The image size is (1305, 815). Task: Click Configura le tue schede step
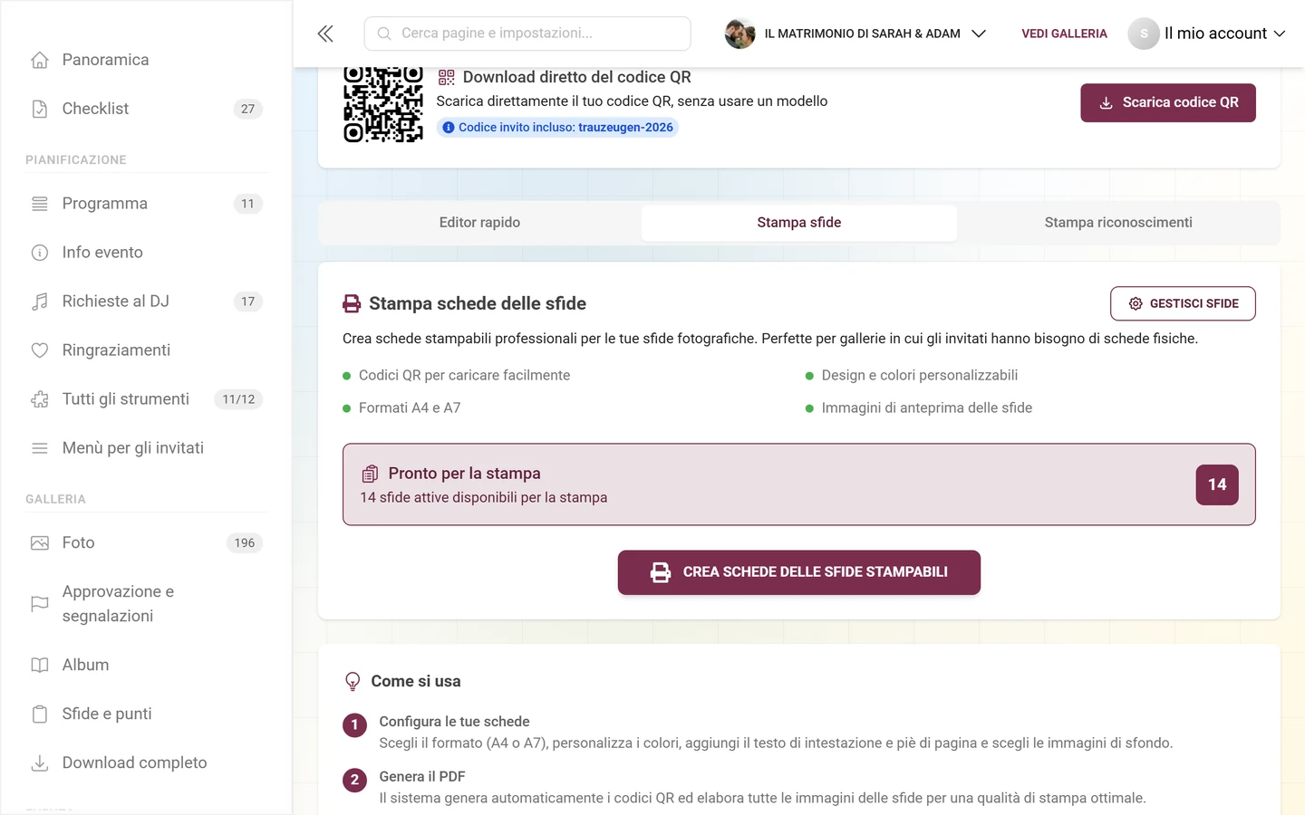pos(454,722)
